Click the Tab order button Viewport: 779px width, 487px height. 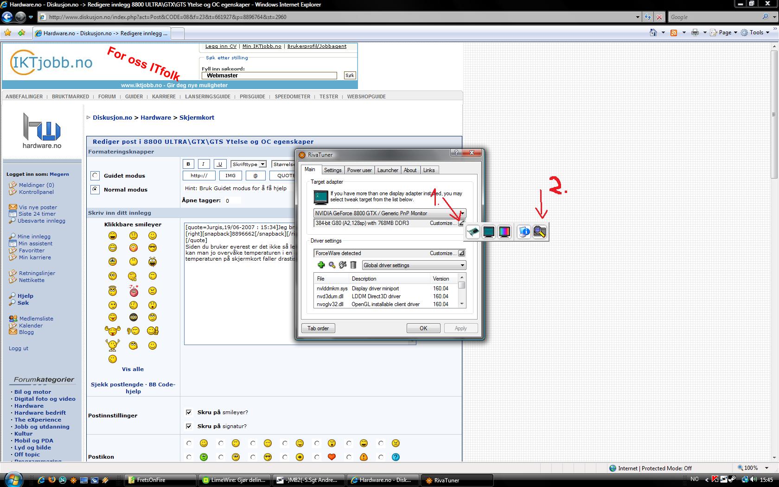[318, 328]
